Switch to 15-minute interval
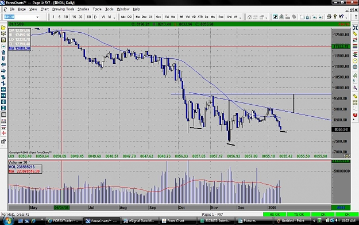Screen dimensions: 359x225 point(74,17)
